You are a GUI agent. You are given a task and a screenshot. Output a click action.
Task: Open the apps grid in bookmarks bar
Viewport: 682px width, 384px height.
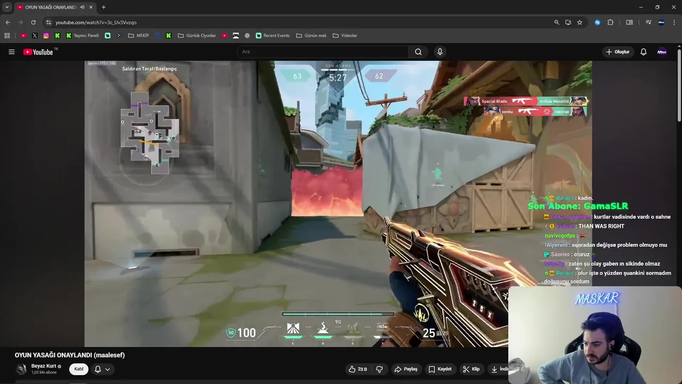pos(7,36)
